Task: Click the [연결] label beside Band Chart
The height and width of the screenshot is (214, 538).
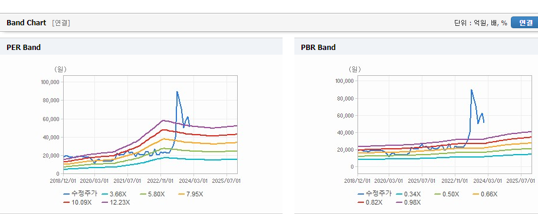Action: (61, 23)
